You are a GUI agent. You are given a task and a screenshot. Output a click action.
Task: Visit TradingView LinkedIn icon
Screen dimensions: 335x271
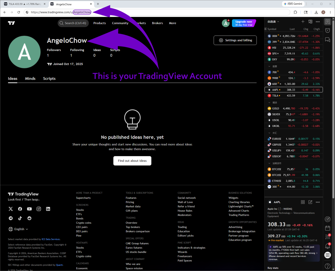(x=48, y=209)
